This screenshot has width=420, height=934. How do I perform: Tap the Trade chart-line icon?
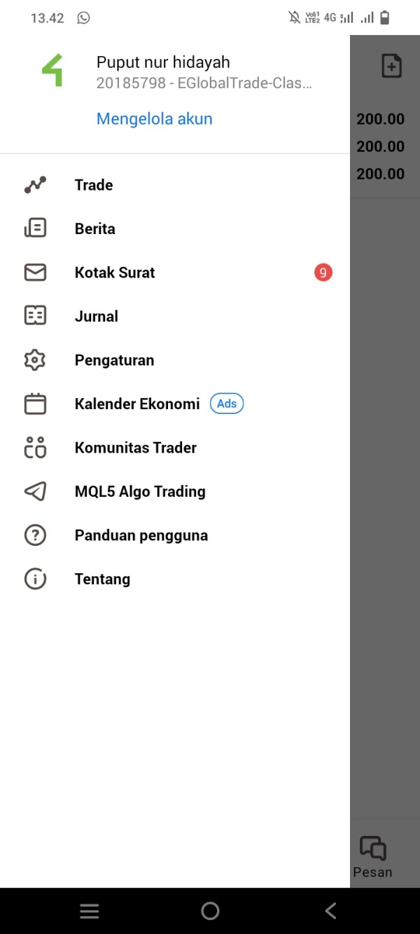[35, 185]
